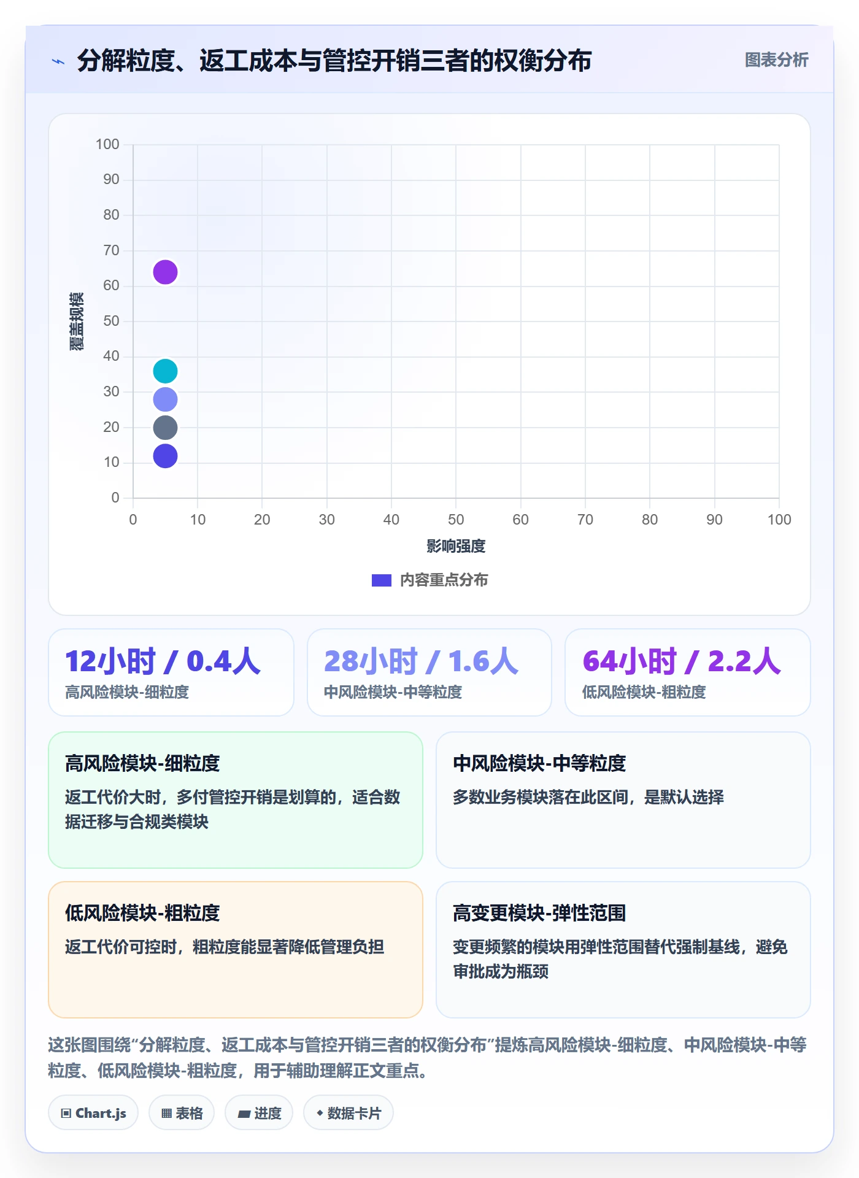The image size is (859, 1178).
Task: Click the y-axis tick label 100
Action: click(x=107, y=144)
